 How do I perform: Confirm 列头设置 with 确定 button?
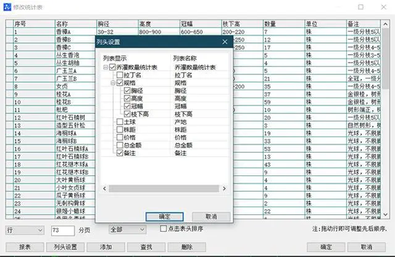coord(165,217)
